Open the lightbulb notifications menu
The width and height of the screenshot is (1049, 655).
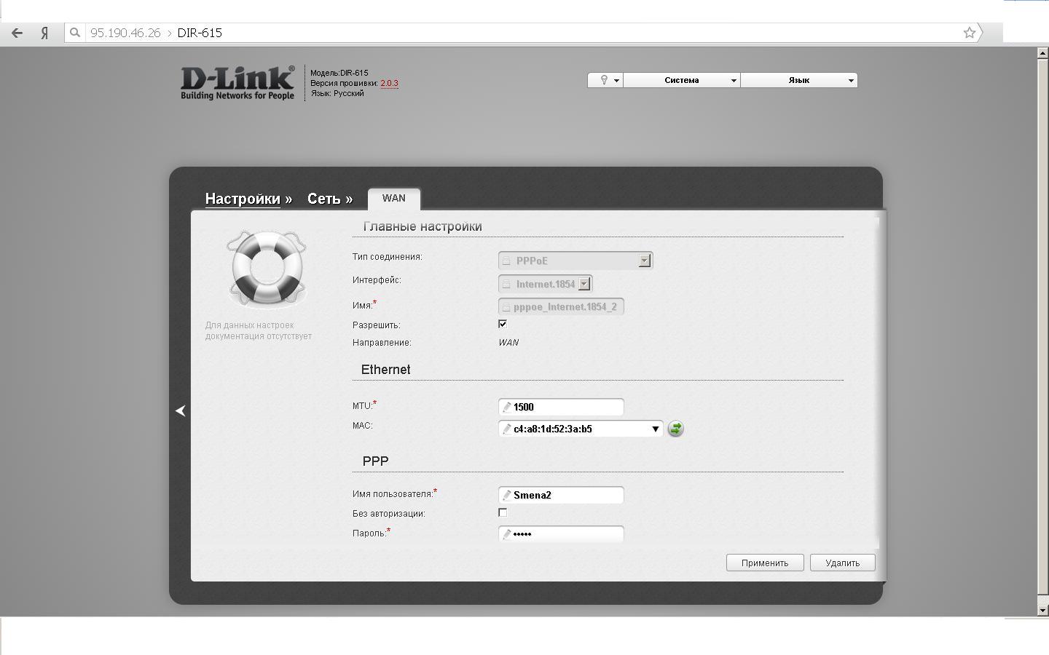coord(605,80)
